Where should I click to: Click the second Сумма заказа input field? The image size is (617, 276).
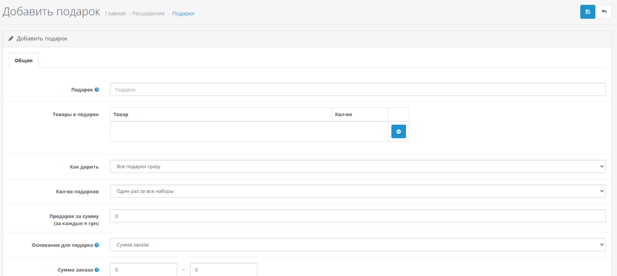point(224,270)
